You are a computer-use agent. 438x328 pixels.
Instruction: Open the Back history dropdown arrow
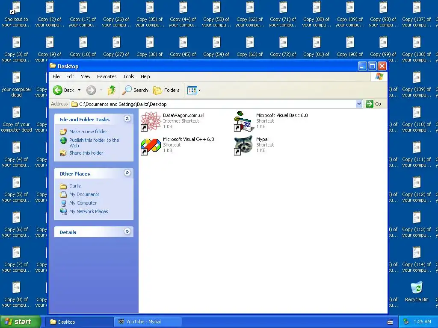point(79,90)
